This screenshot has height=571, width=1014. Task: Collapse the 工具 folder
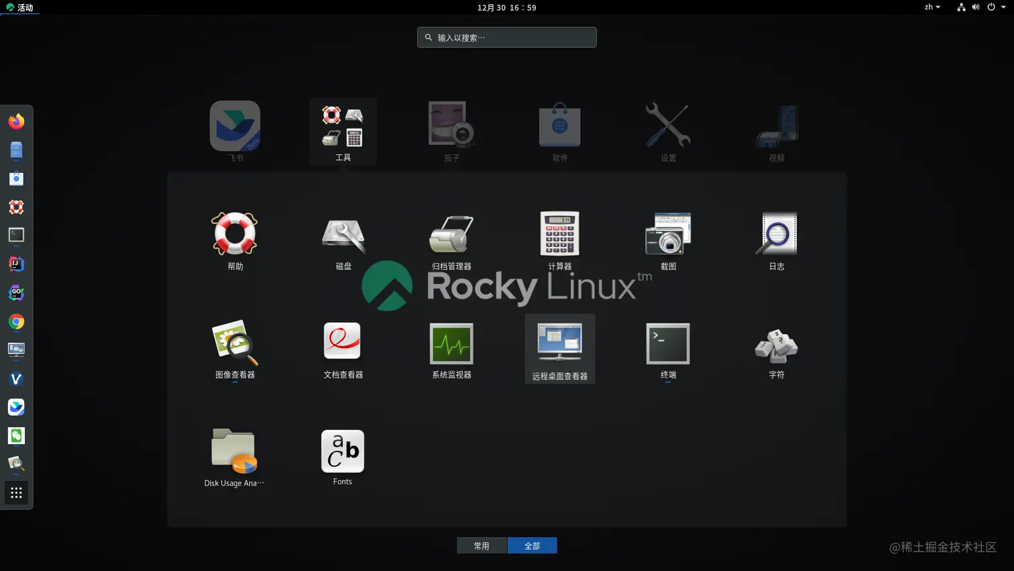click(343, 132)
